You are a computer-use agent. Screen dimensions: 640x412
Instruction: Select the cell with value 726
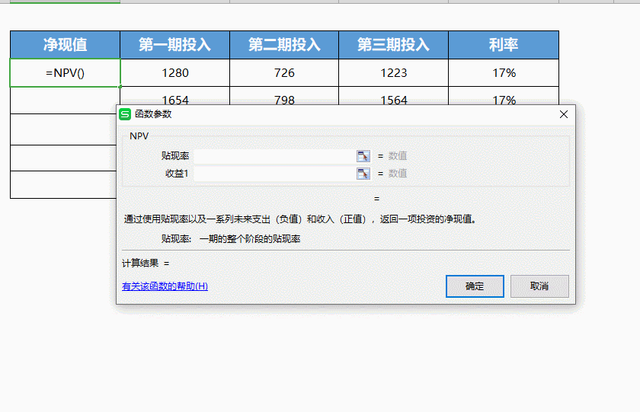click(284, 72)
